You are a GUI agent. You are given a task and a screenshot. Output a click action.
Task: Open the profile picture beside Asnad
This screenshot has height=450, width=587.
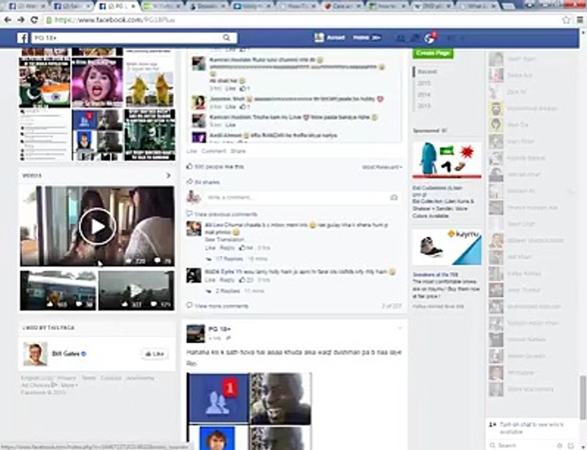(319, 37)
